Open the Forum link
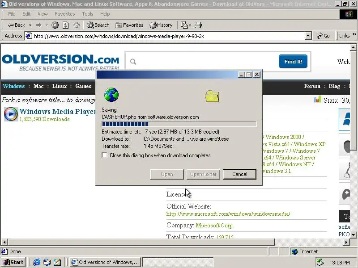Viewport: 358px width, 268px height. click(x=312, y=86)
